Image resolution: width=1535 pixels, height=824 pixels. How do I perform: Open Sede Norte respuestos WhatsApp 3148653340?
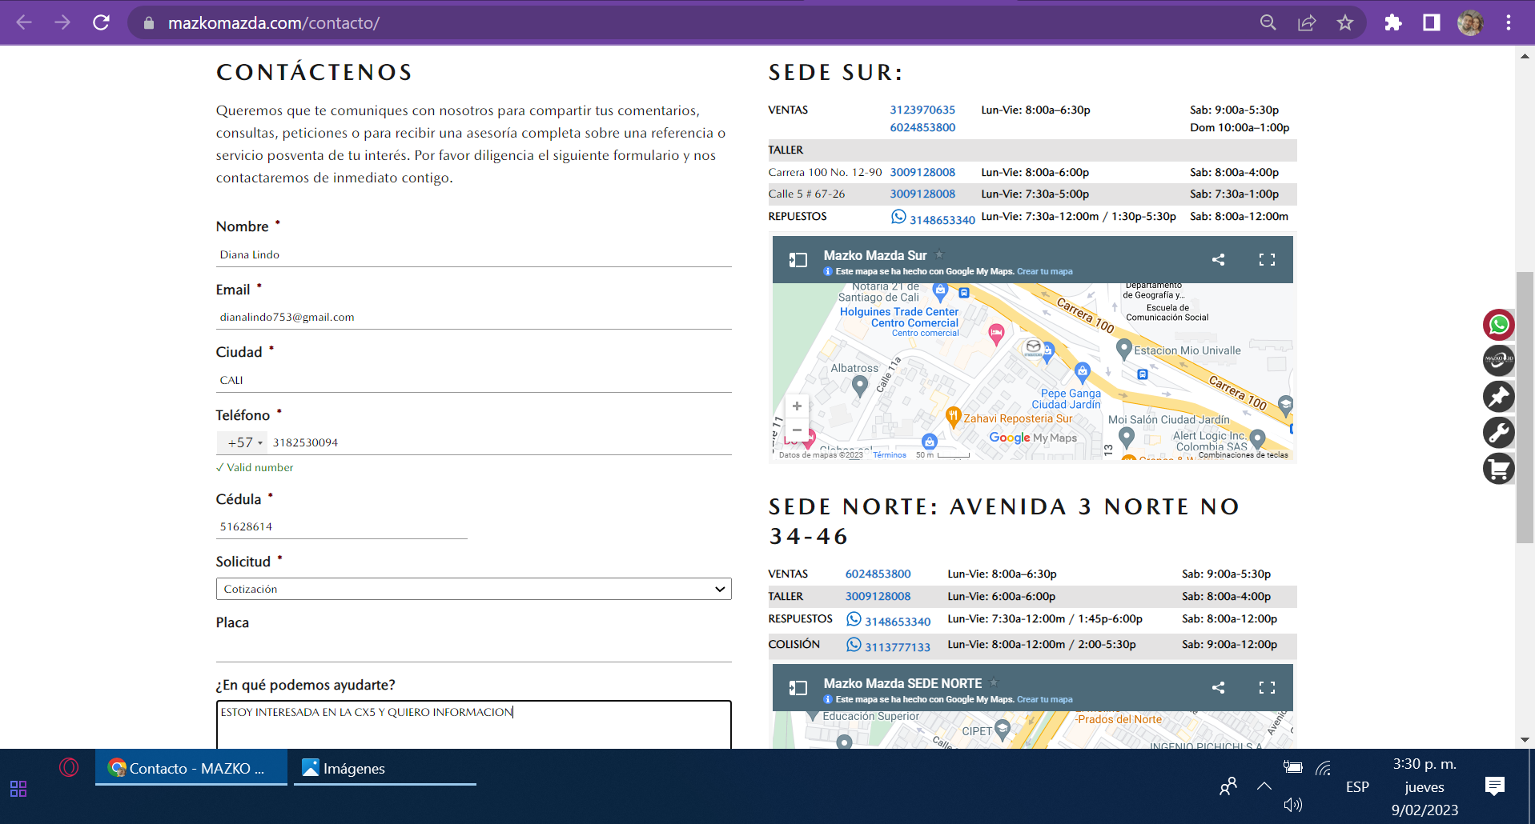pyautogui.click(x=889, y=620)
